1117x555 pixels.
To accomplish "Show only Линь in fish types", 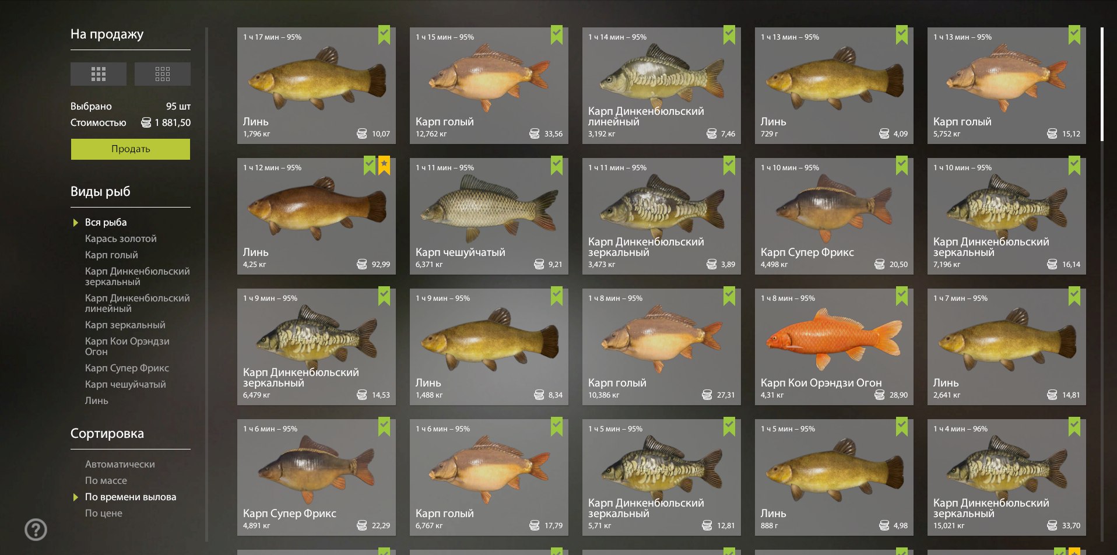I will tap(97, 401).
